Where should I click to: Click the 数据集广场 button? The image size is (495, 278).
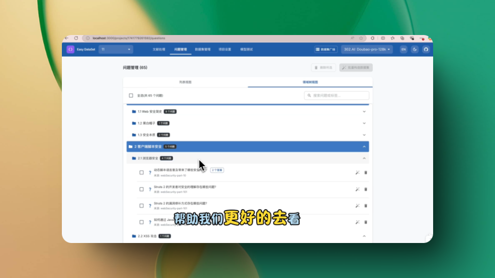[326, 49]
